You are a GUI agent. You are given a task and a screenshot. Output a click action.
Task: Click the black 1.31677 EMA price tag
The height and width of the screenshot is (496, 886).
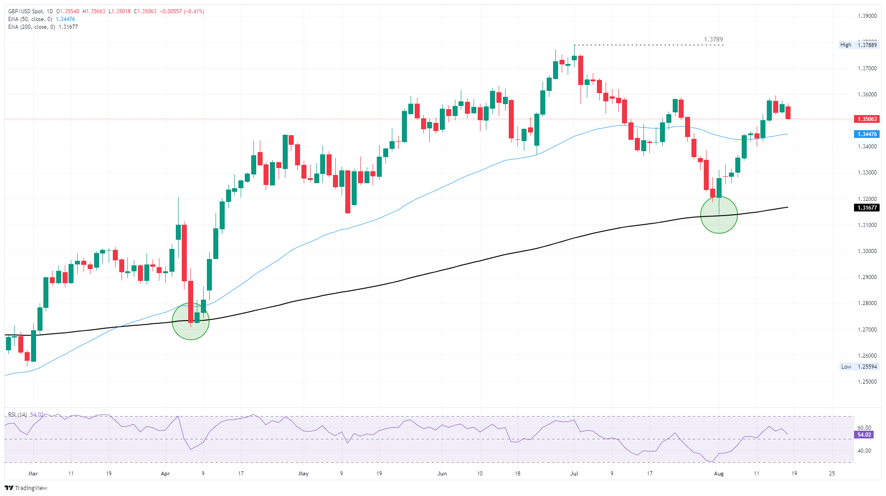(866, 208)
